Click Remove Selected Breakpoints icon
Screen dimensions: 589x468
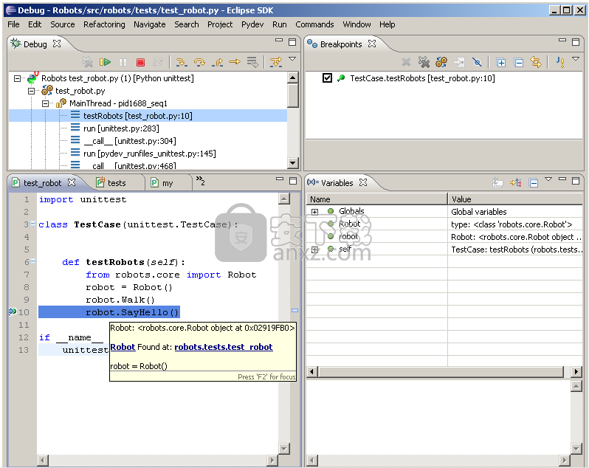pyautogui.click(x=406, y=62)
